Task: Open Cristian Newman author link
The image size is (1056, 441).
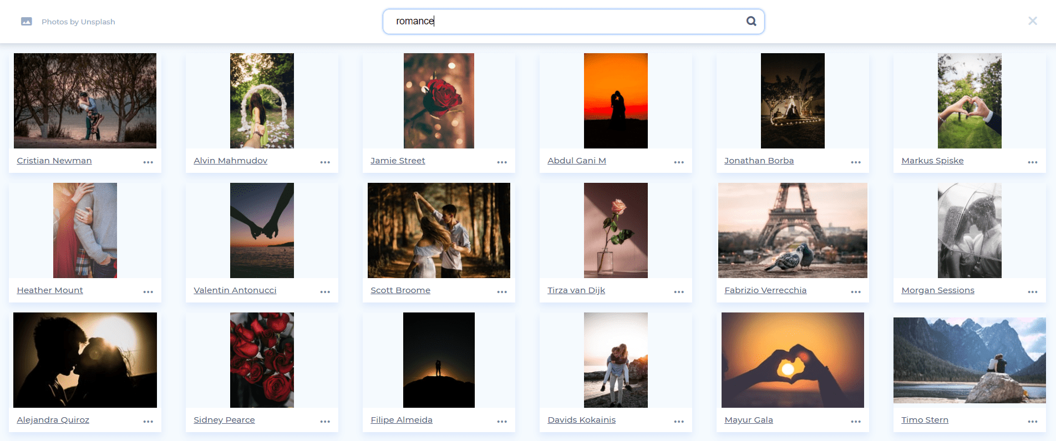Action: tap(54, 161)
